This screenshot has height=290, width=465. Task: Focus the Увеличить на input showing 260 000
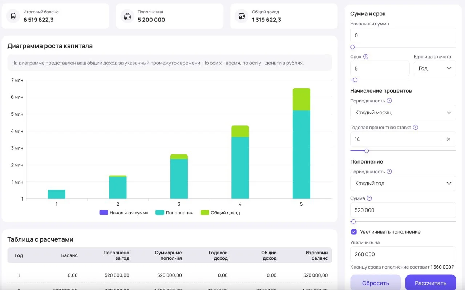[403, 254]
